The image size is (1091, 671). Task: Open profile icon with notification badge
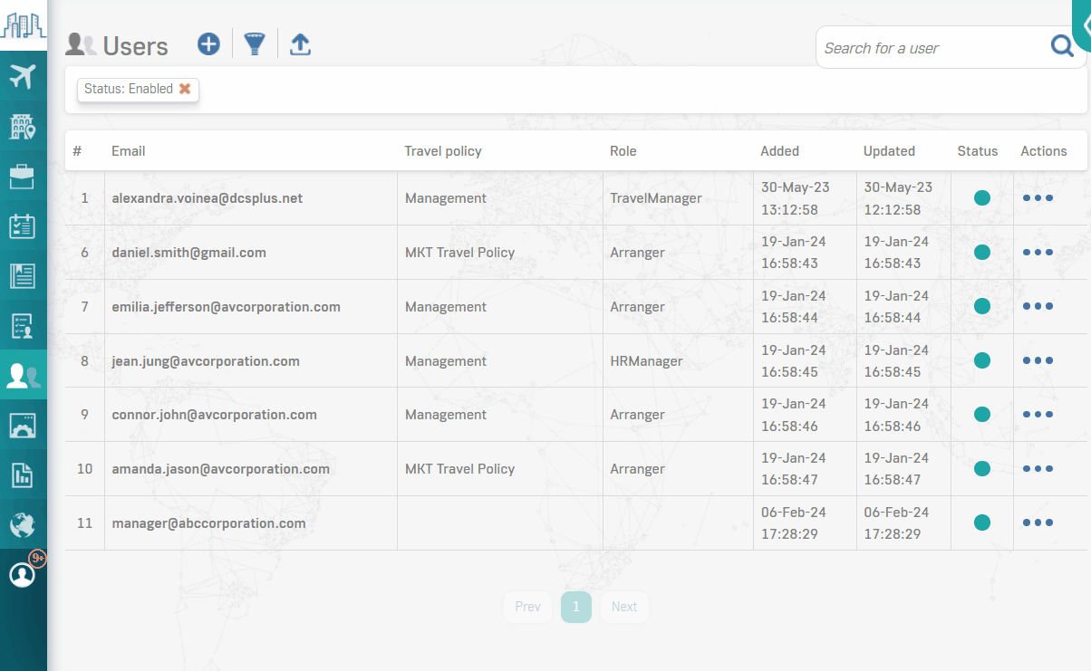(23, 574)
